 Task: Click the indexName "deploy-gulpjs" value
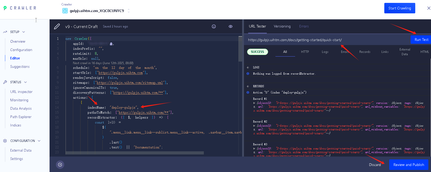click(x=123, y=108)
